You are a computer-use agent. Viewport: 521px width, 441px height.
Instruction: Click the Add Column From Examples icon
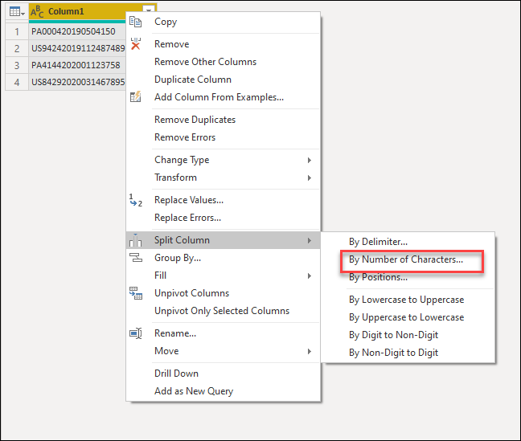coord(136,96)
